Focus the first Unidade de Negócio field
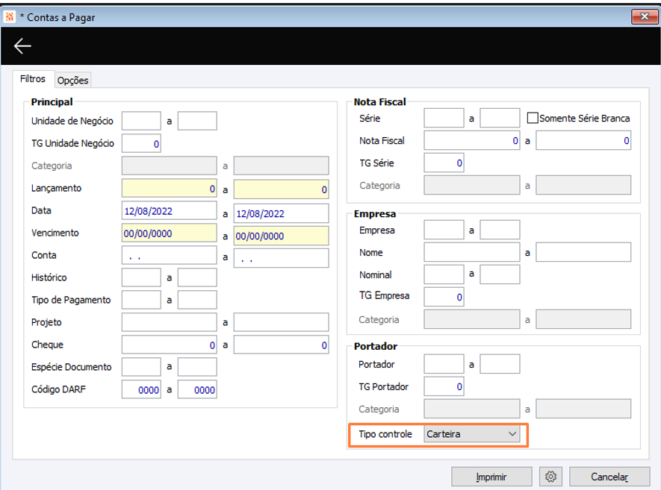The height and width of the screenshot is (490, 661). pyautogui.click(x=141, y=121)
